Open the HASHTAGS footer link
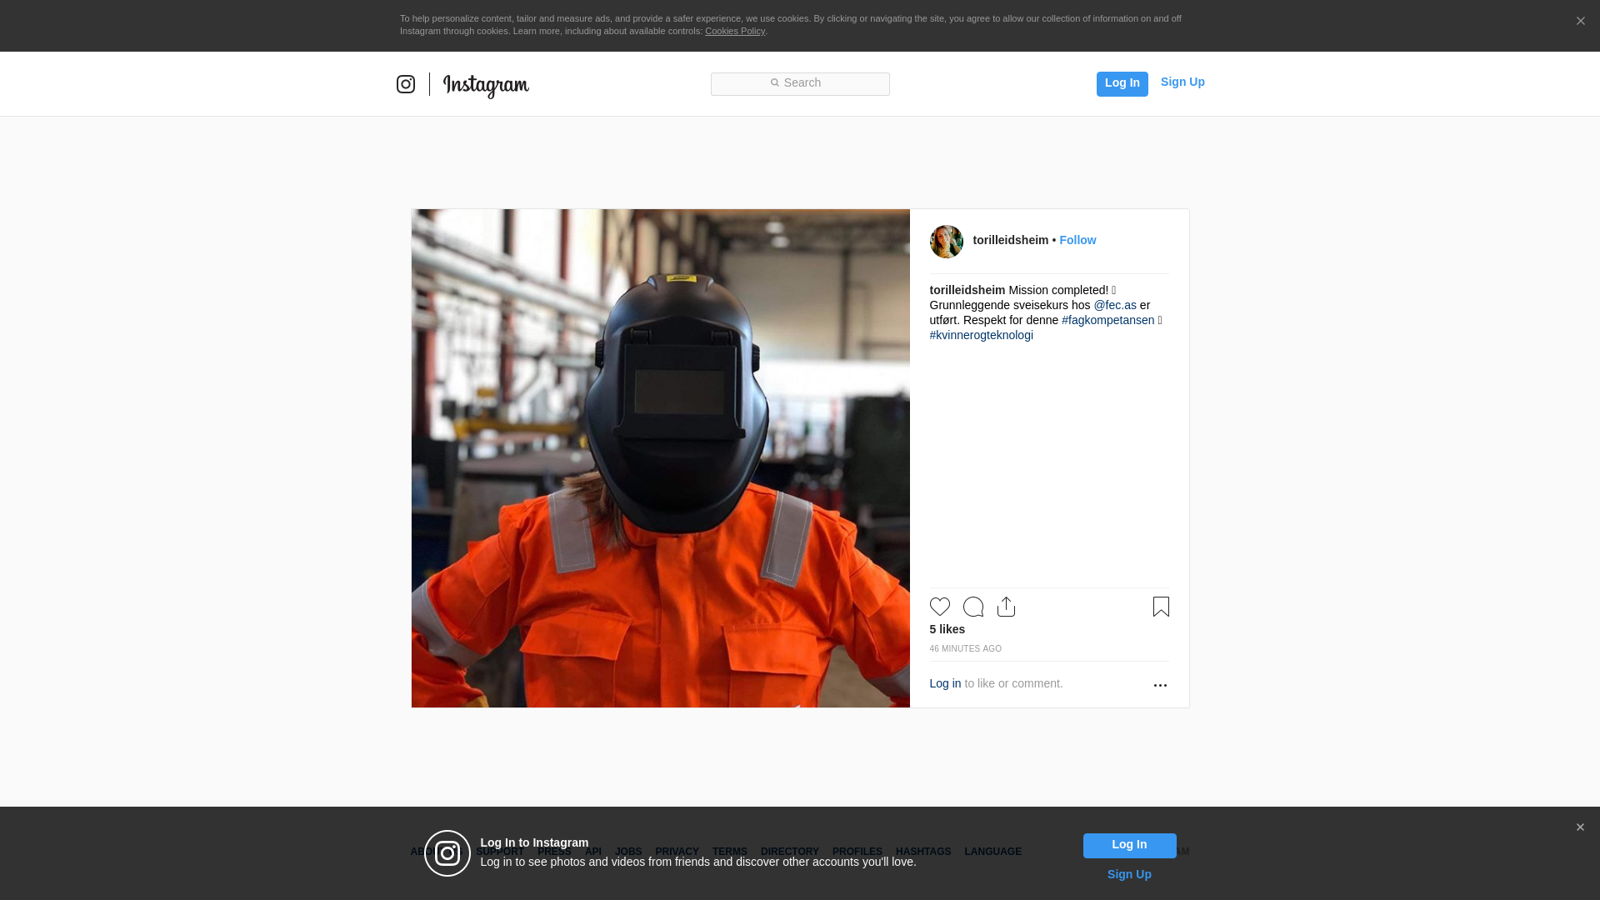Viewport: 1600px width, 900px height. [x=923, y=852]
